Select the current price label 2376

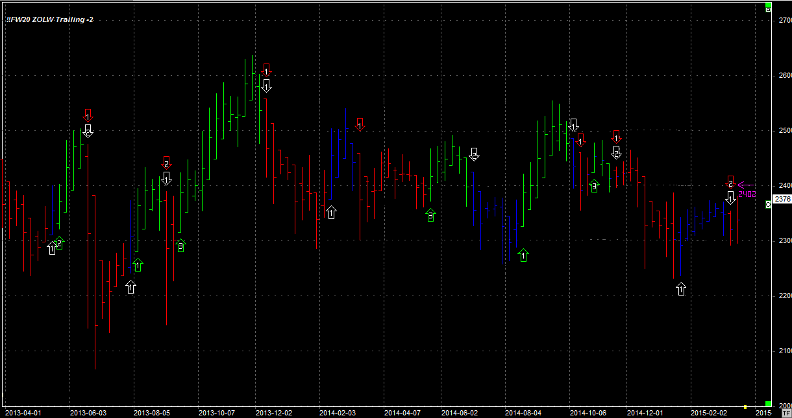pos(783,200)
